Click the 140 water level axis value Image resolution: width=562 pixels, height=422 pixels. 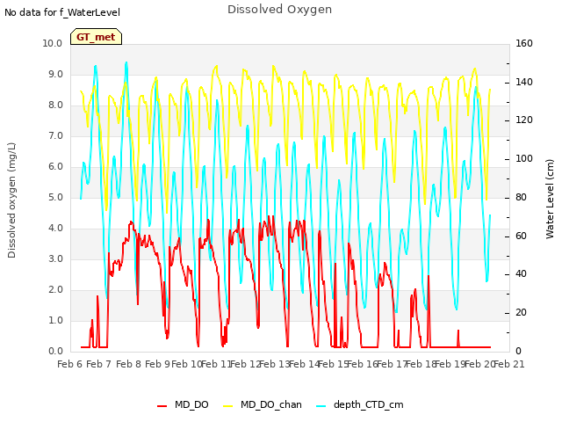click(x=524, y=82)
